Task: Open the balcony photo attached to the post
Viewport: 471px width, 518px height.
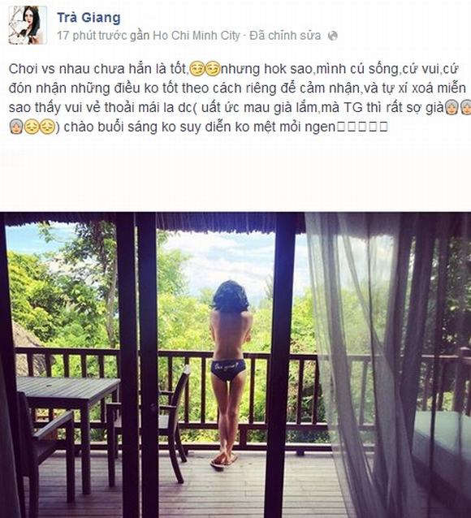Action: coord(235,365)
